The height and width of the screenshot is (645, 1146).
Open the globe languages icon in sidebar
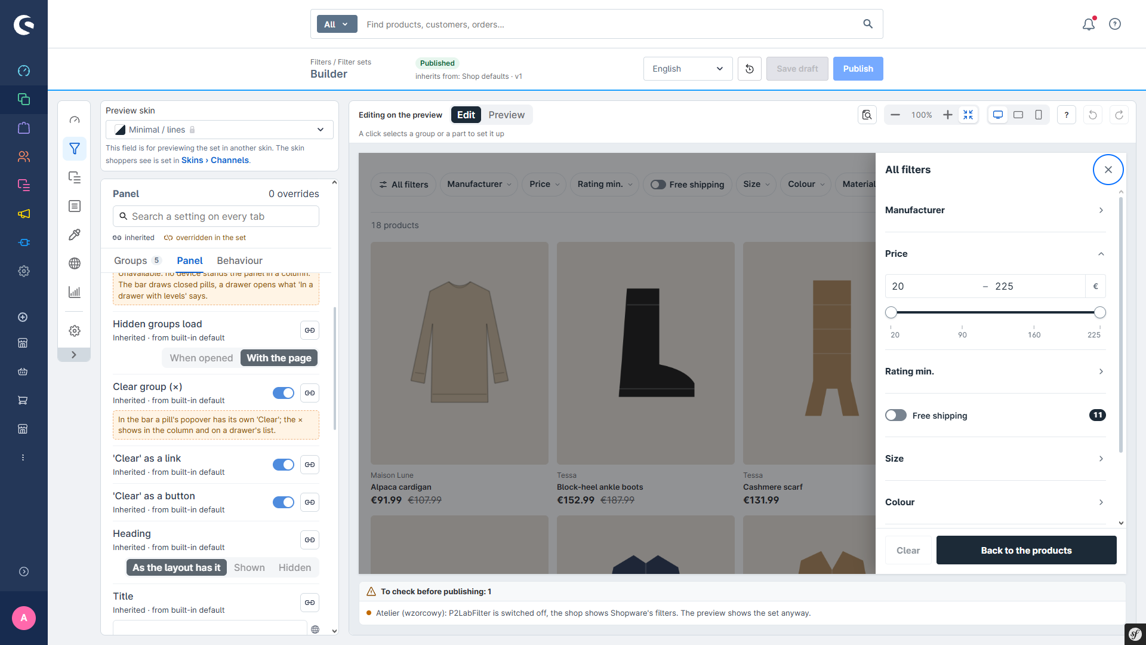[75, 263]
